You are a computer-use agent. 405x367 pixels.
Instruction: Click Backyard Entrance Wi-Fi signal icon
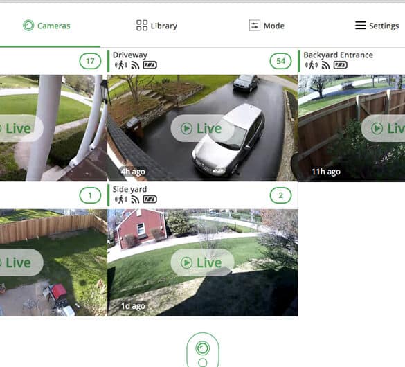coord(325,65)
